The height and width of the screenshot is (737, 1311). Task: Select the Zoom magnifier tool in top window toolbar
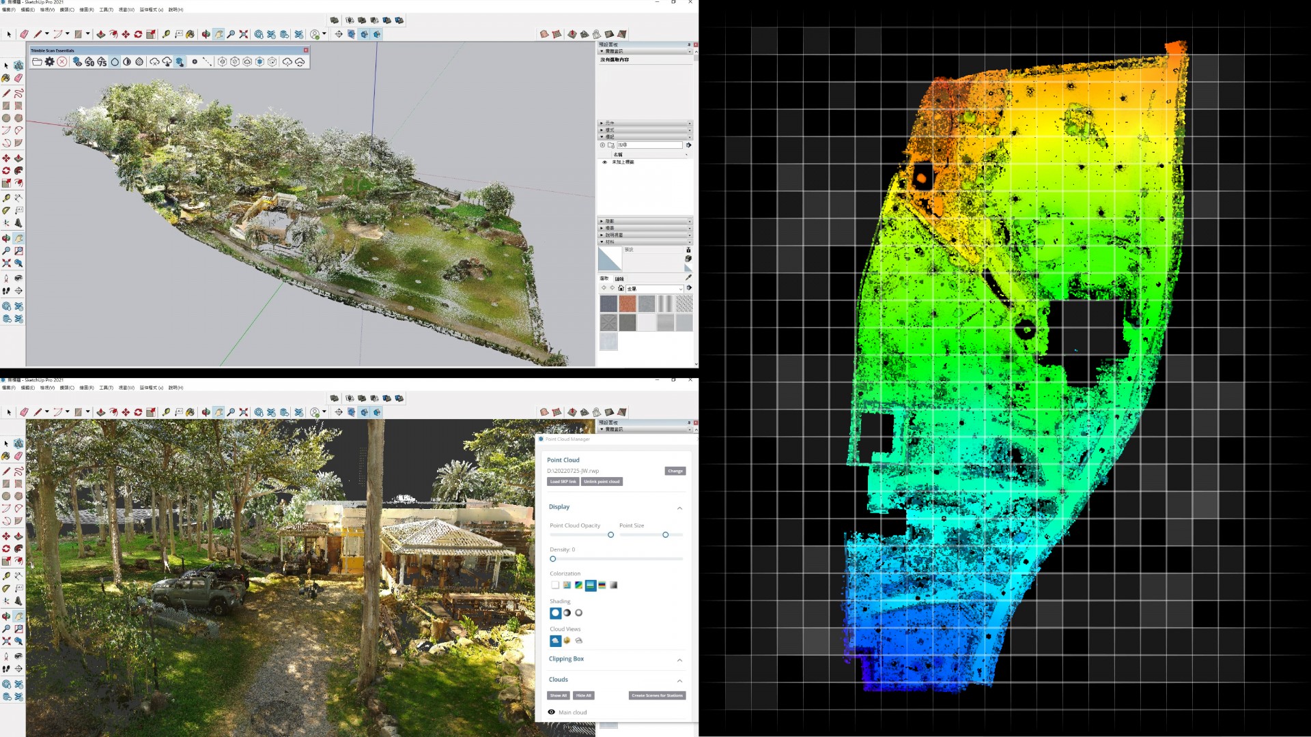[231, 34]
